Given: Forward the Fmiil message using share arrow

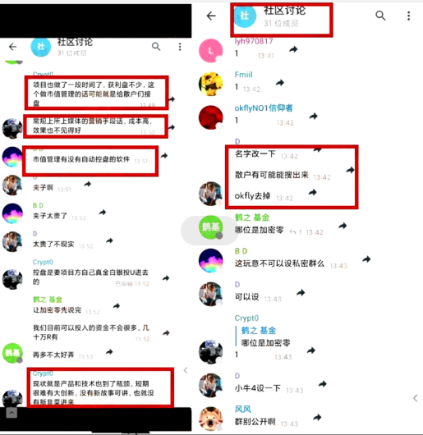Looking at the screenshot, I should coord(280,83).
